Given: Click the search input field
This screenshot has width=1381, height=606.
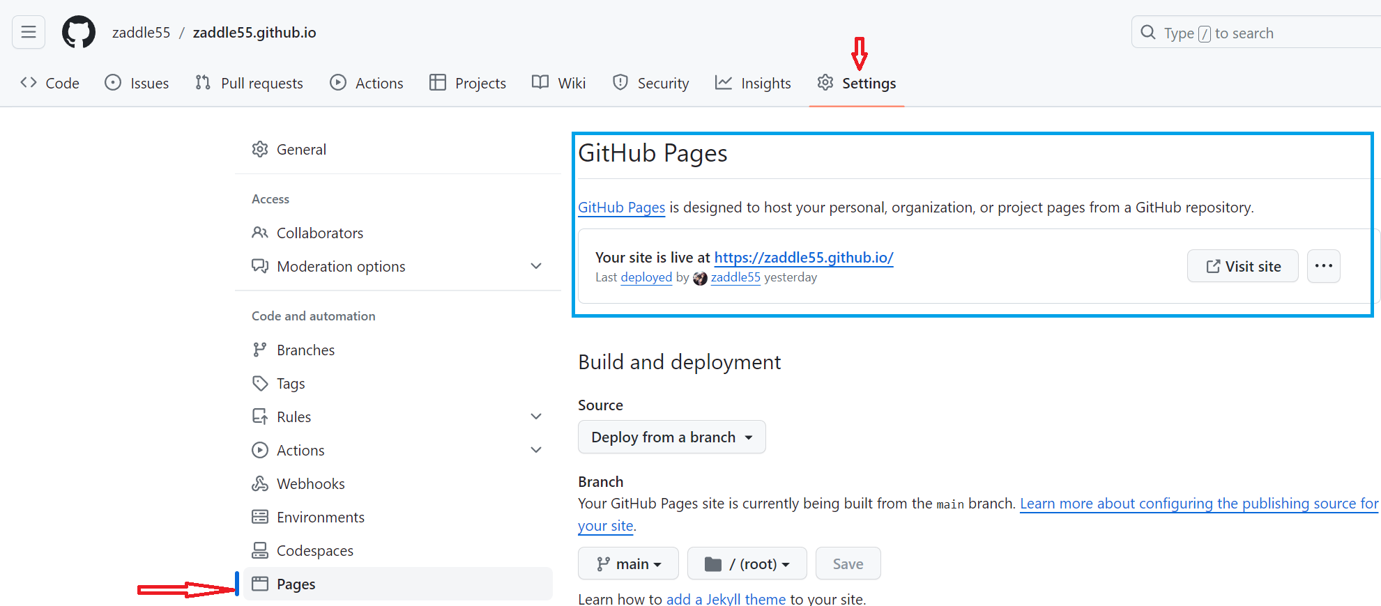Looking at the screenshot, I should click(x=1256, y=32).
